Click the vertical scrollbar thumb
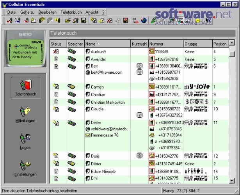The width and height of the screenshot is (240, 195). point(232,54)
